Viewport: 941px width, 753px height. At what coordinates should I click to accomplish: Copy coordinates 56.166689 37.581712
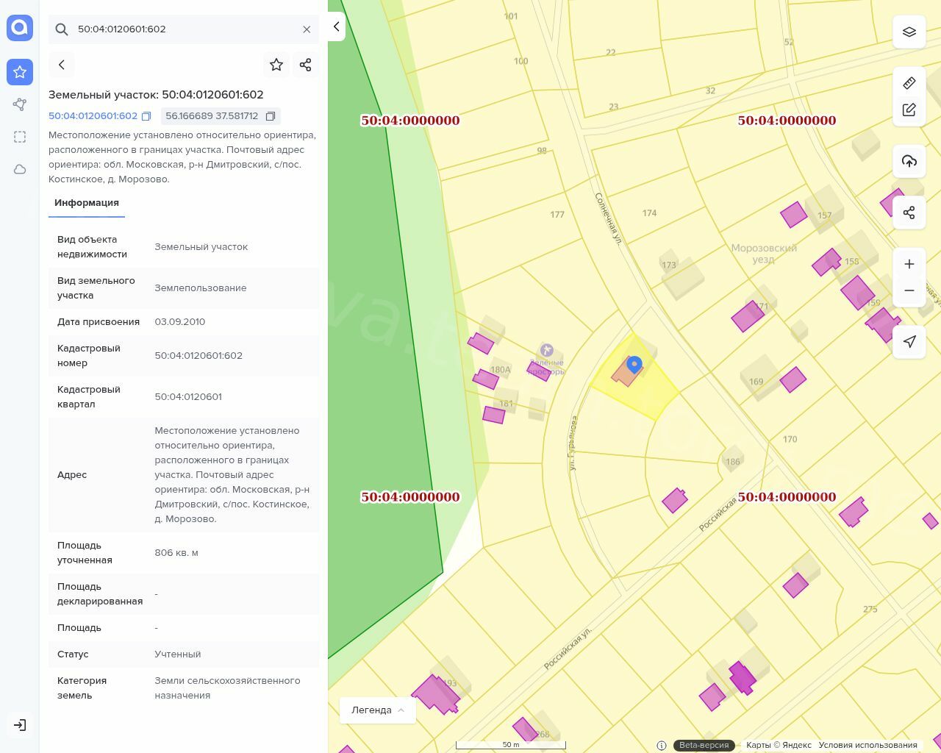(x=271, y=116)
